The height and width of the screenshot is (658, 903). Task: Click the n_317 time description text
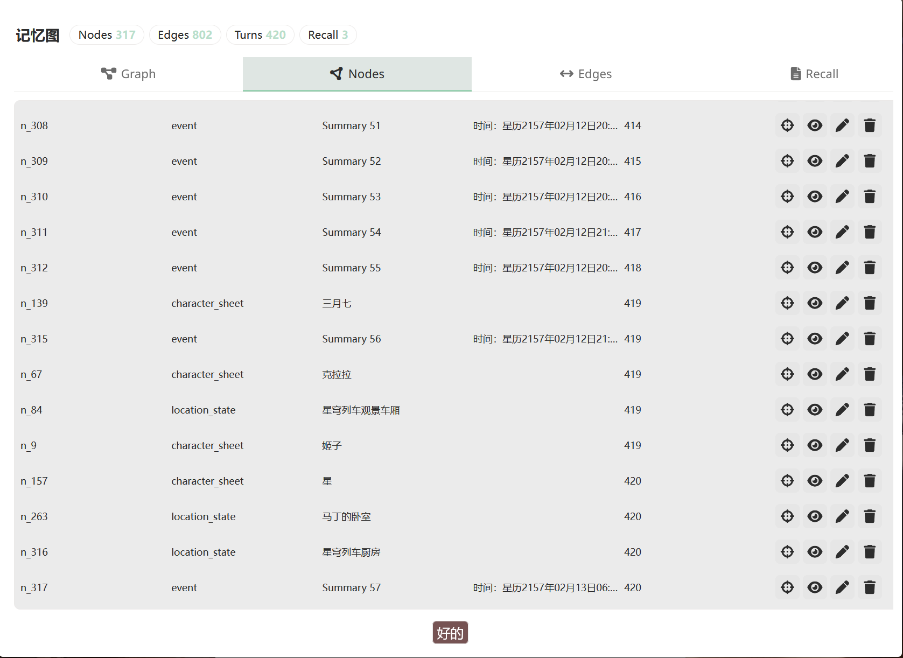[x=545, y=587]
